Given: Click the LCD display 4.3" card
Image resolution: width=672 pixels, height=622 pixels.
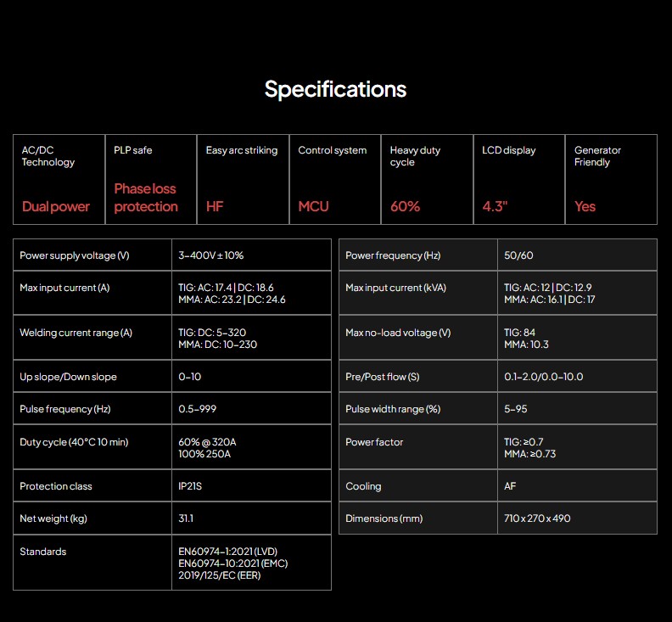Looking at the screenshot, I should coord(518,179).
